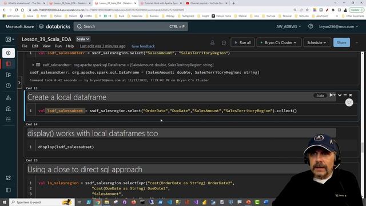Open the persona switcher at sidebar top

pos(10,39)
